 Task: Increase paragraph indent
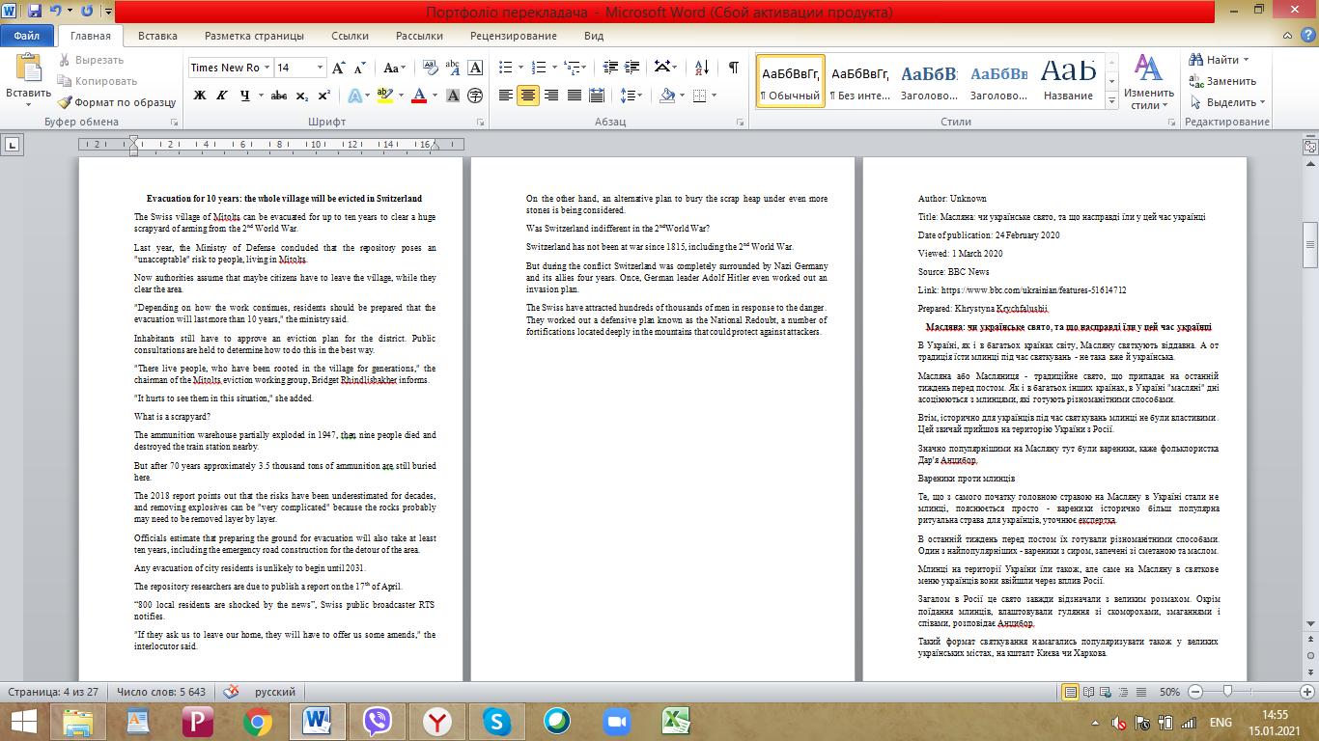pyautogui.click(x=634, y=68)
